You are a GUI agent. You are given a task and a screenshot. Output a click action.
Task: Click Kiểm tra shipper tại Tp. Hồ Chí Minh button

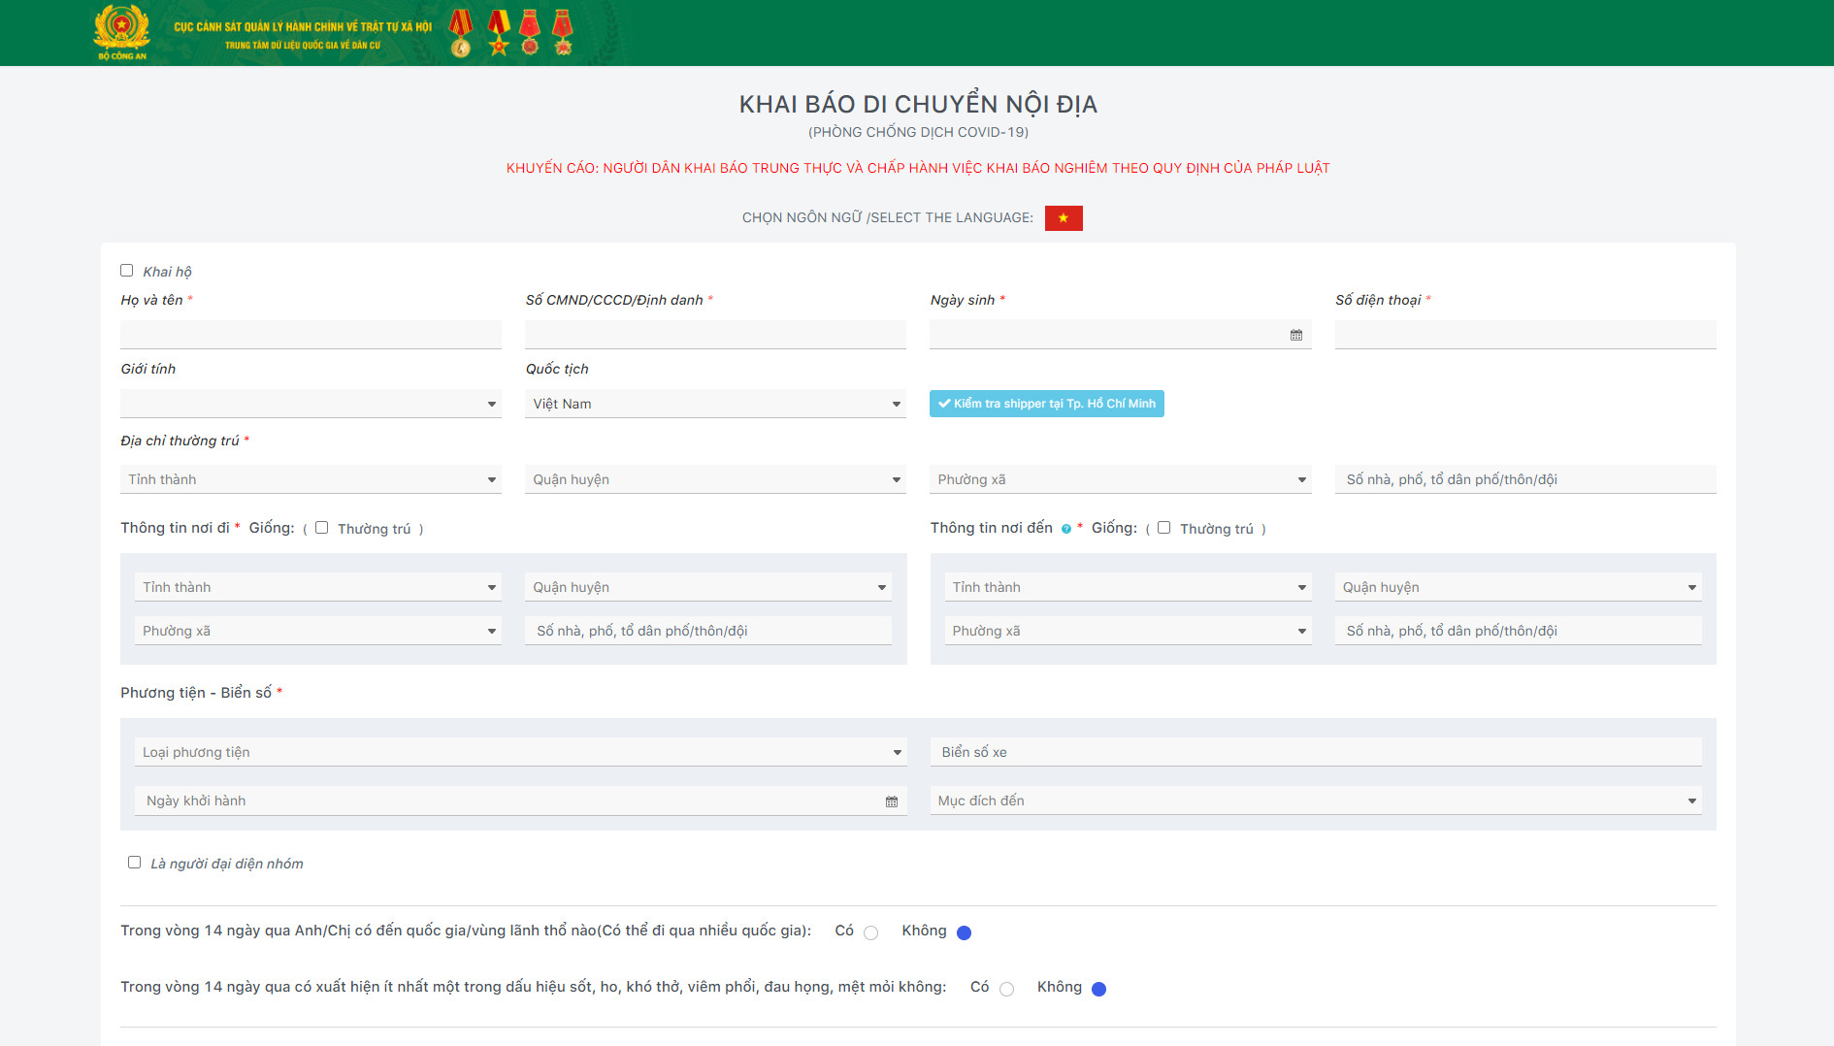(x=1046, y=404)
